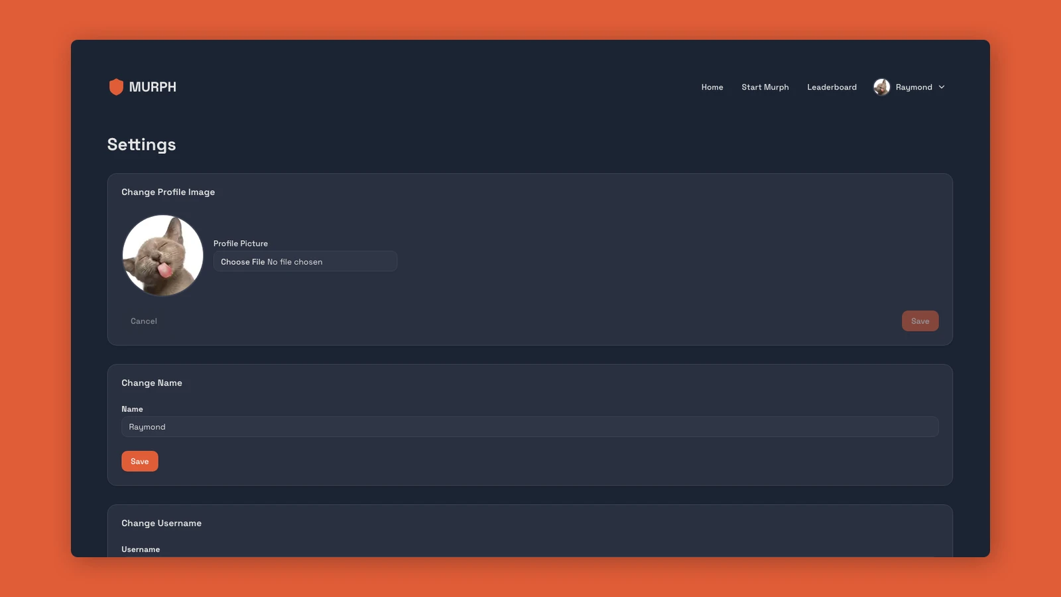Select the Change Profile Image heading
The image size is (1061, 597).
[168, 192]
